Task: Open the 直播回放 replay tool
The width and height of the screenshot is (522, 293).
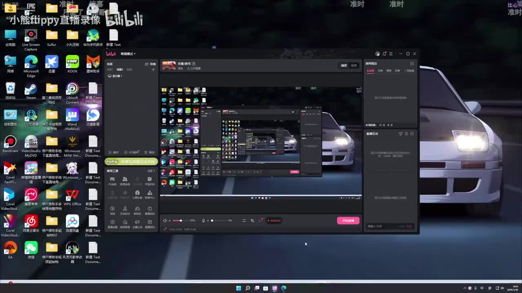Action: [150, 210]
